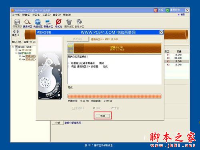This screenshot has height=150, width=200.
Task: Click the 硬盘 0 disk label
Action: 16,35
